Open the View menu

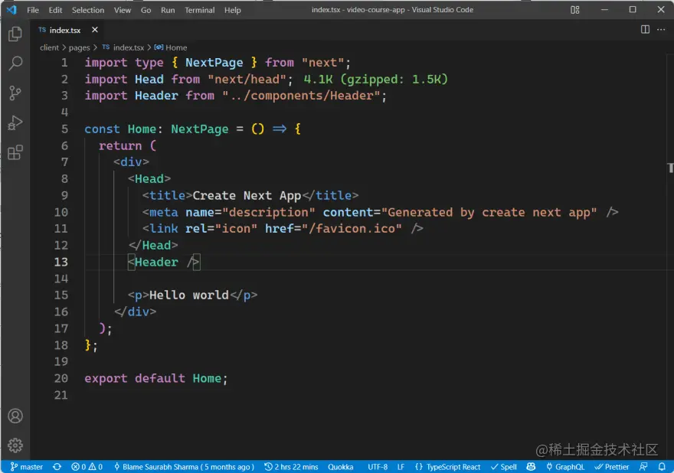pos(122,10)
